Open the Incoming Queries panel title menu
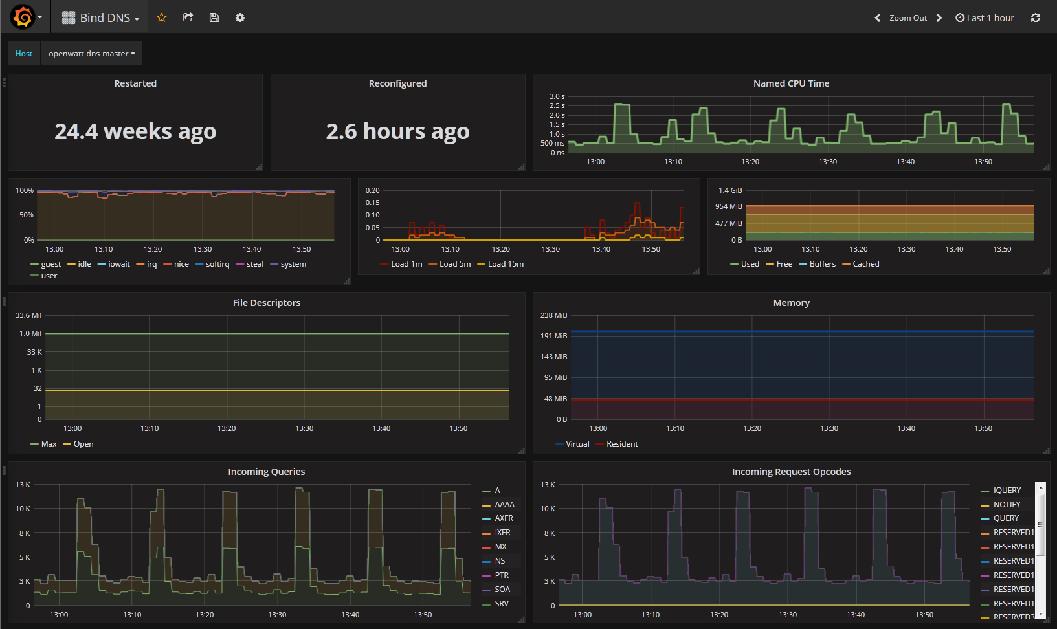 pos(266,472)
